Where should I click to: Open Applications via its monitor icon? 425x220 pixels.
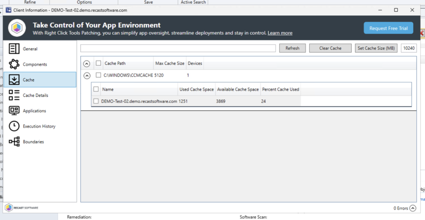pyautogui.click(x=14, y=110)
